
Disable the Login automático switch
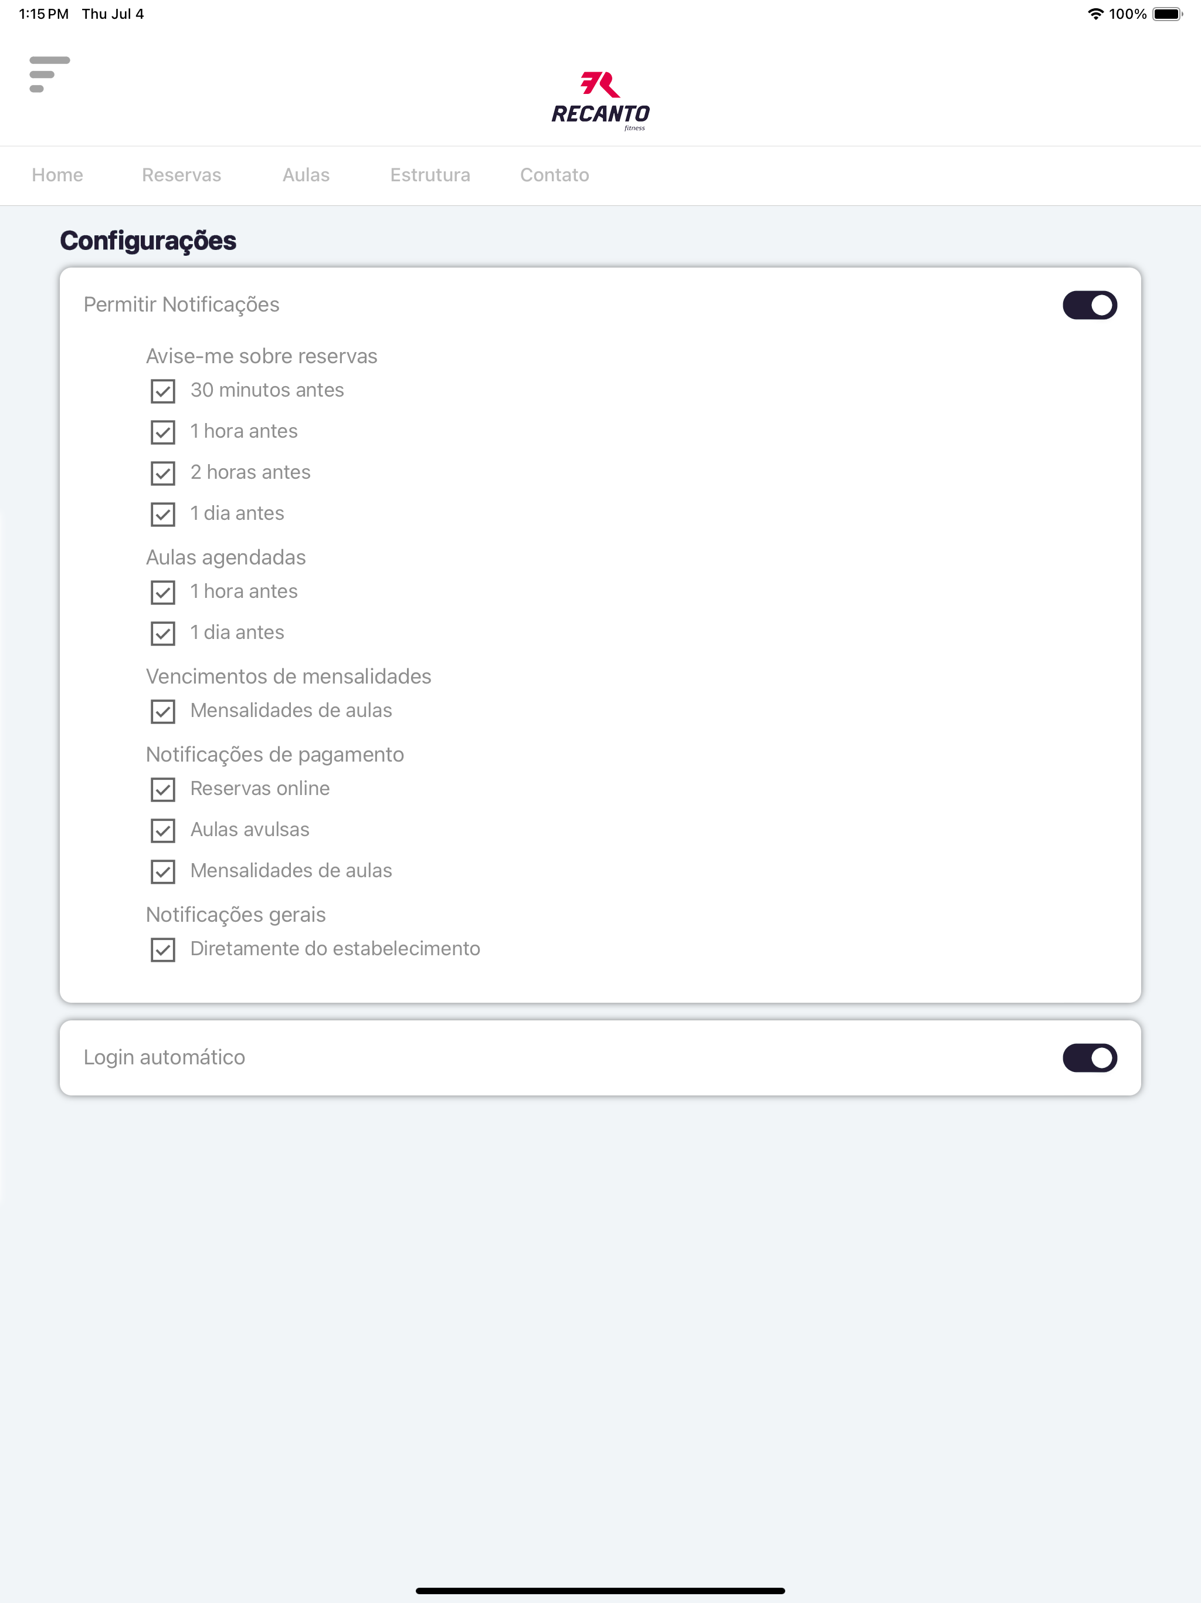click(1090, 1058)
